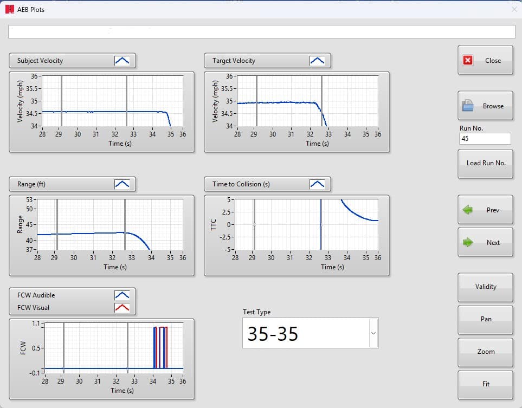Click the Subject Velocity plot legend line icon

pyautogui.click(x=122, y=61)
